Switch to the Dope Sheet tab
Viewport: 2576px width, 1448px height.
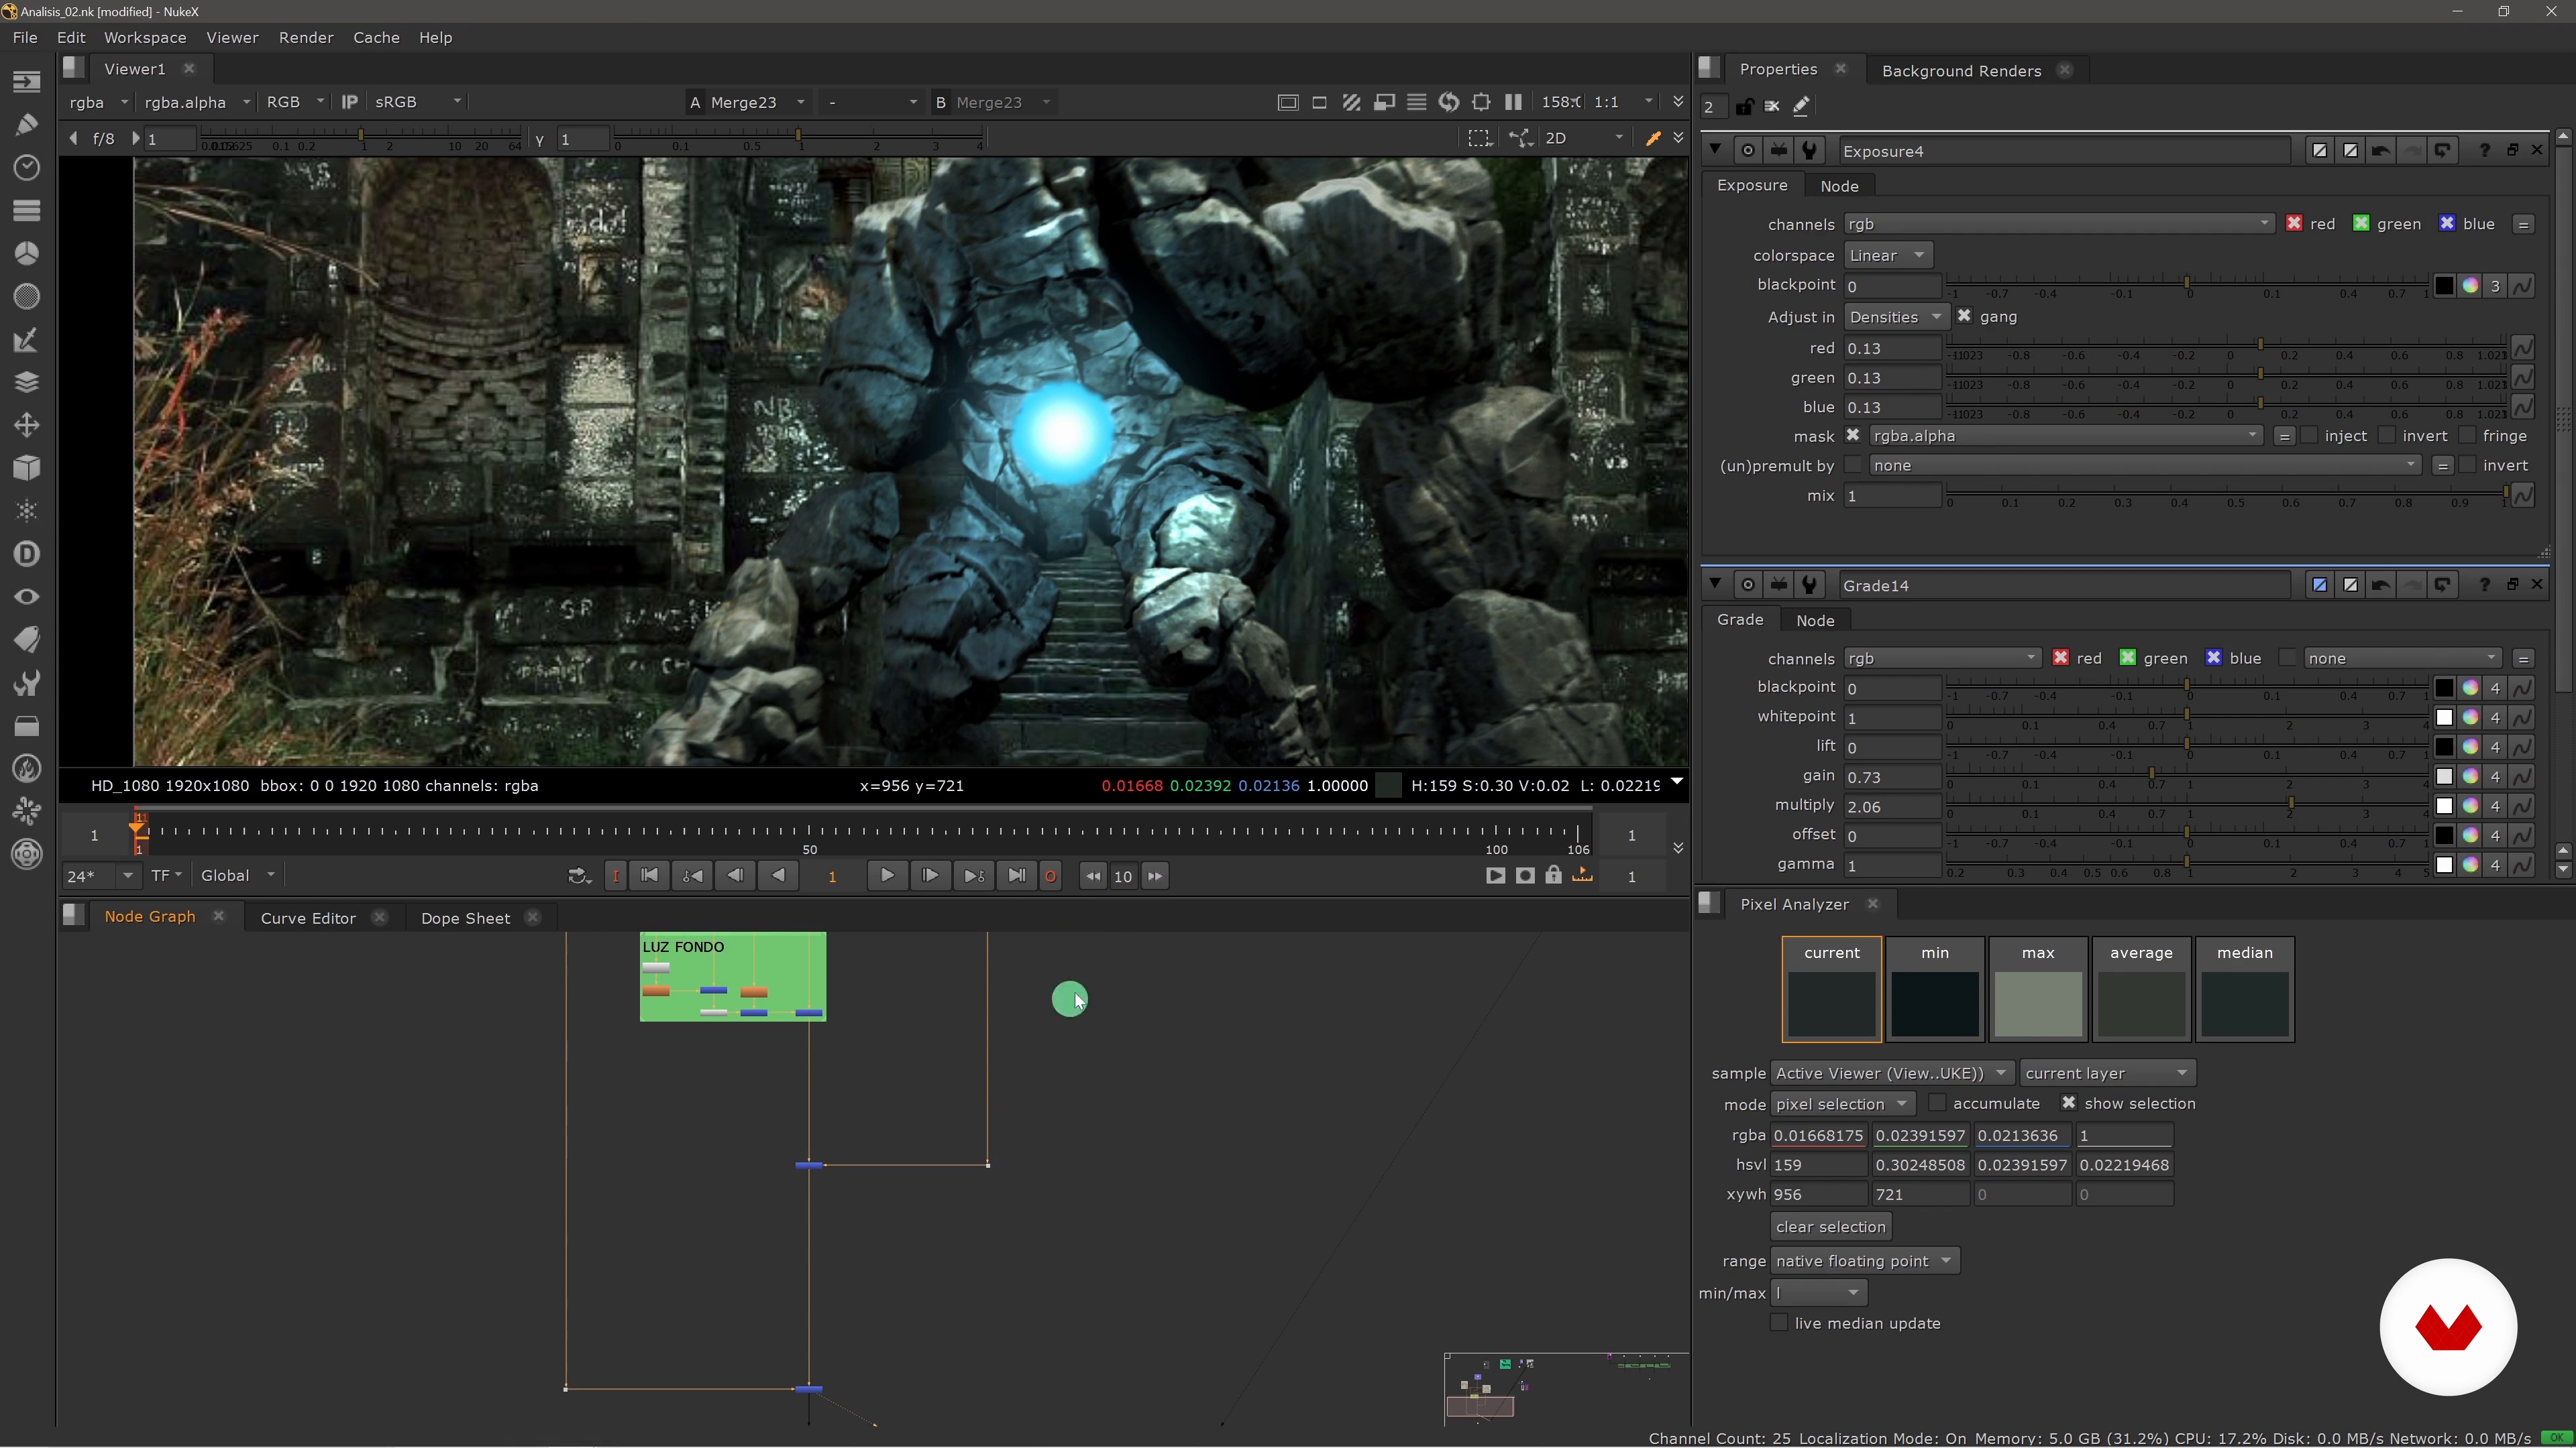(465, 917)
